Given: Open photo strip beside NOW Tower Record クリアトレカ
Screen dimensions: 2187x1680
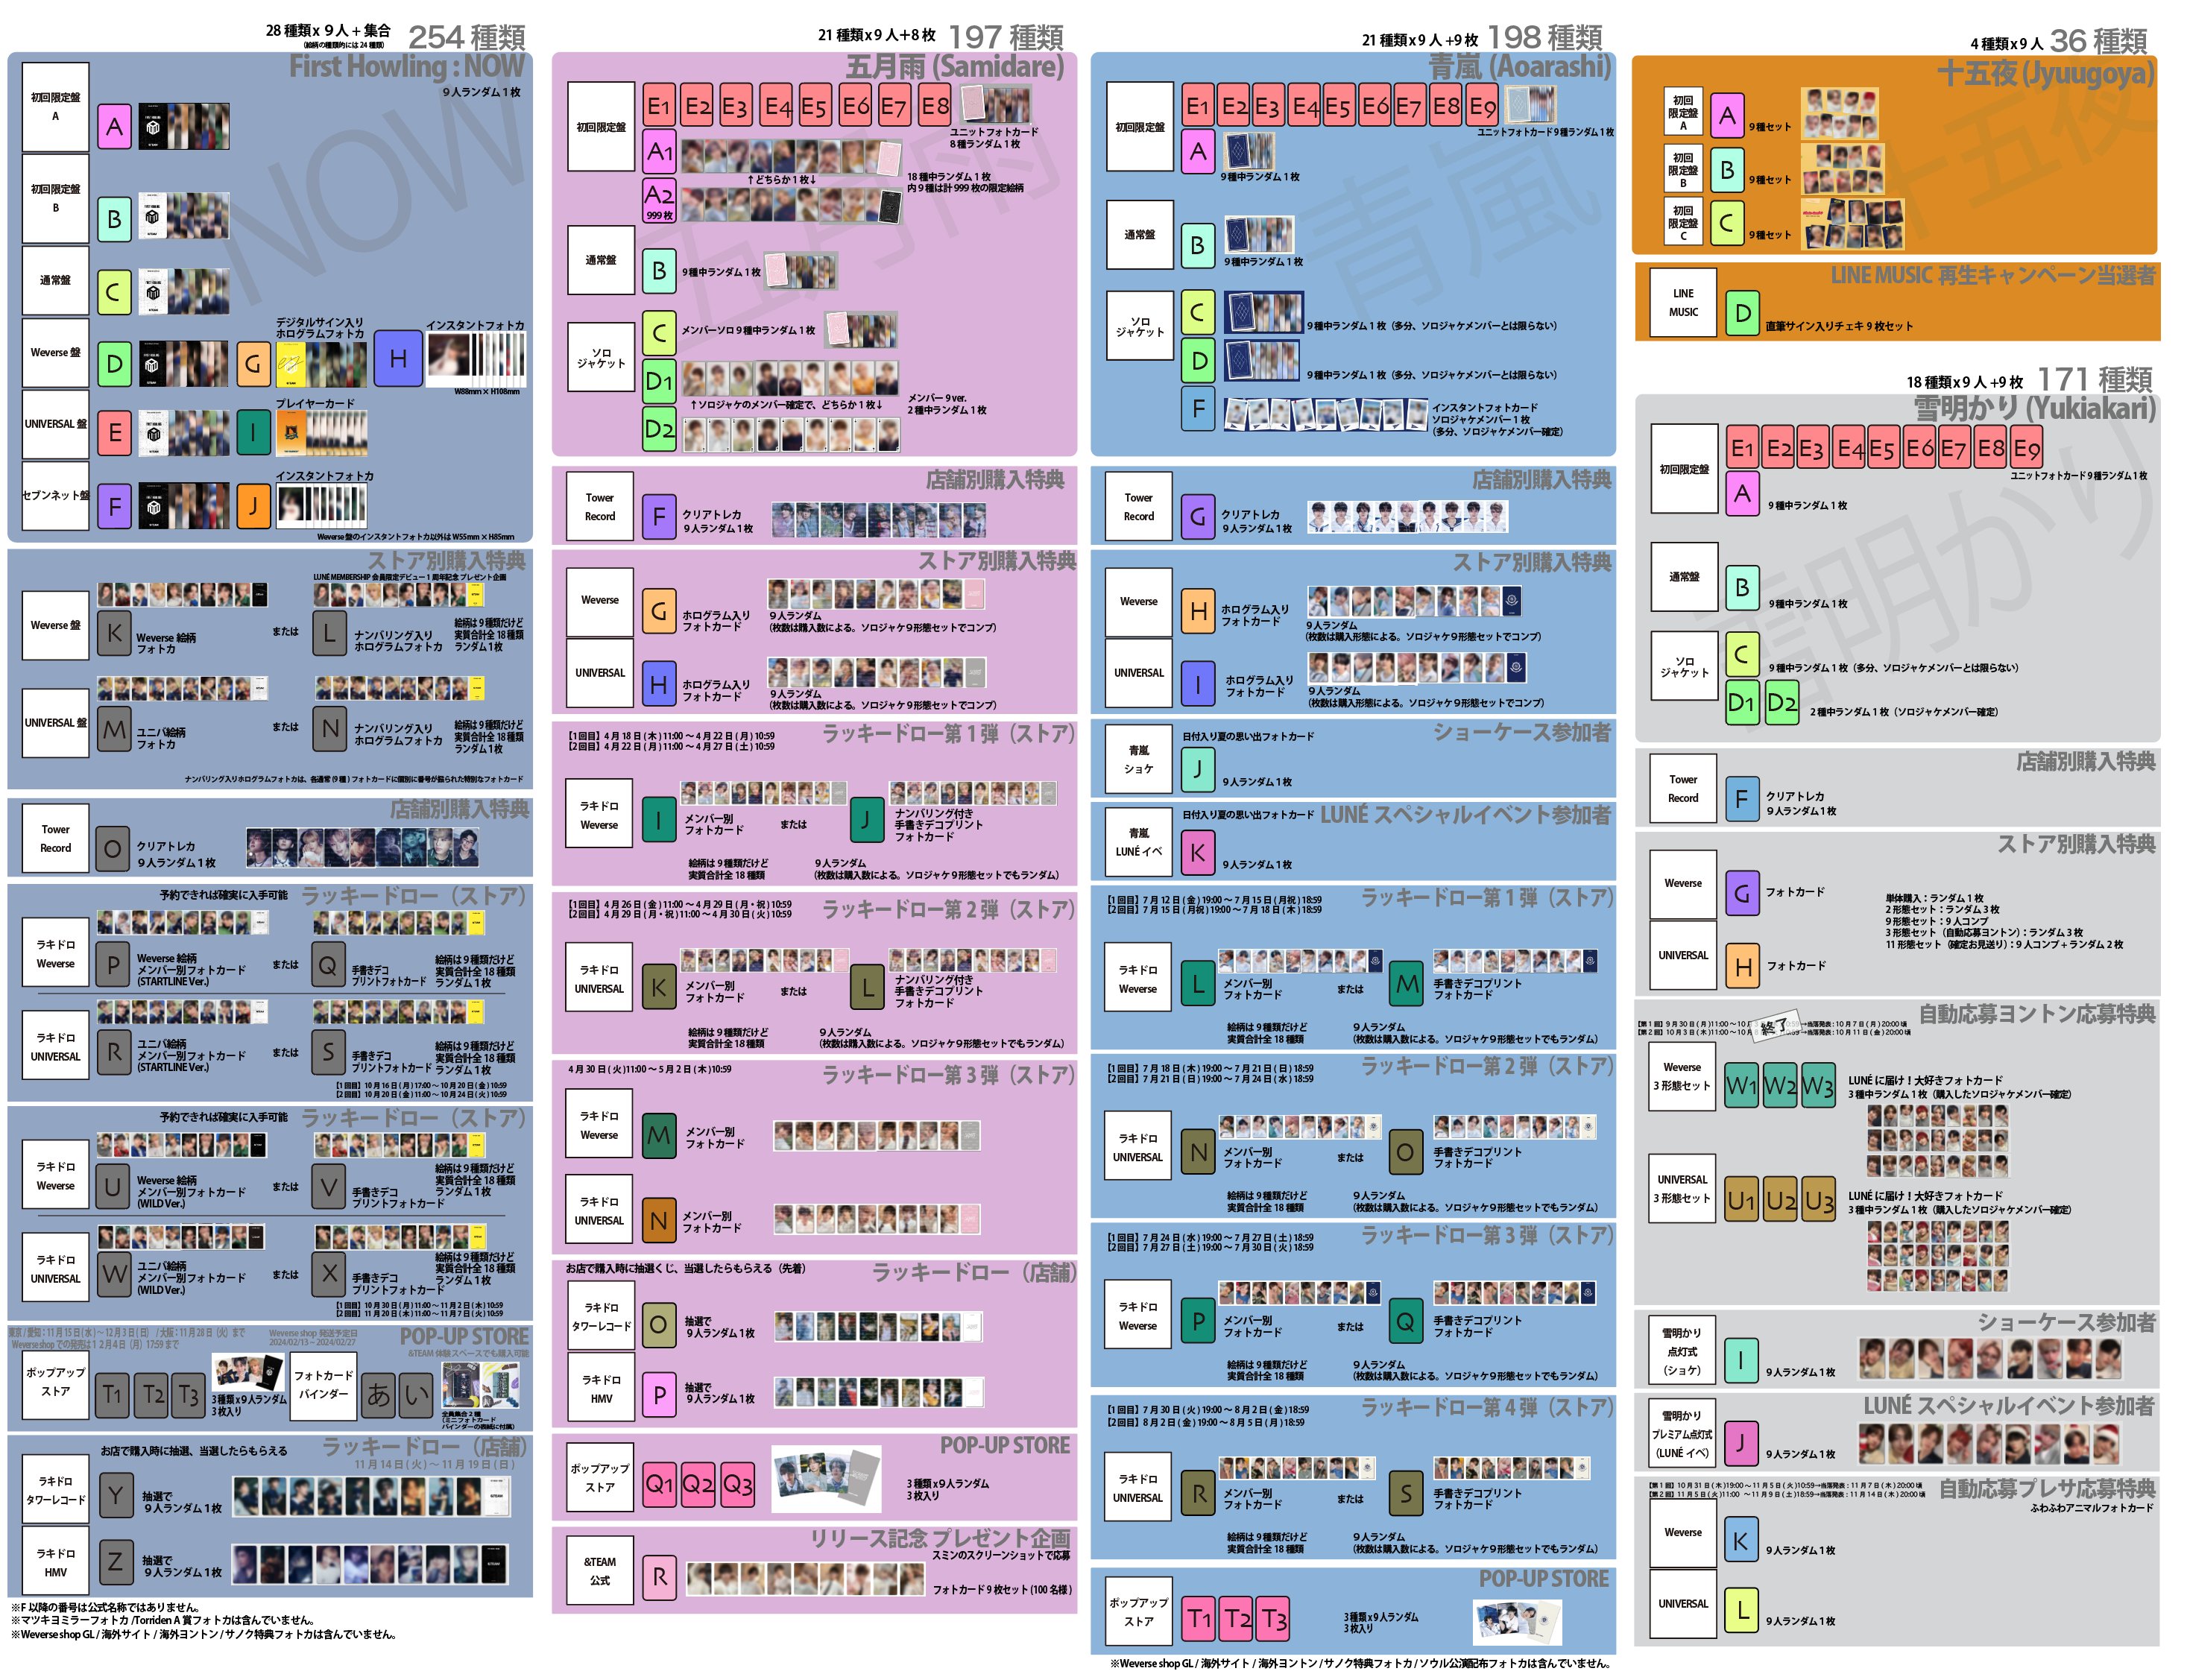Looking at the screenshot, I should 362,847.
